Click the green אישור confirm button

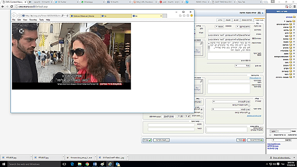(147, 139)
